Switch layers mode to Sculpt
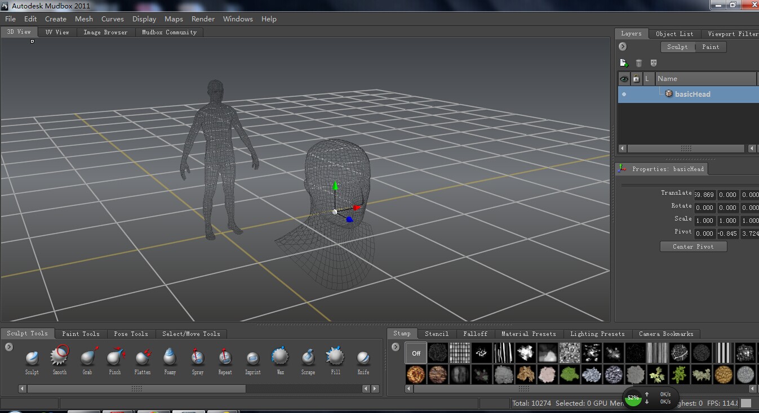This screenshot has height=413, width=759. (677, 47)
